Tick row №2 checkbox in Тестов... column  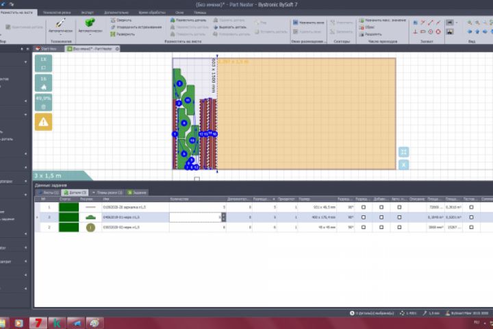[x=471, y=227]
